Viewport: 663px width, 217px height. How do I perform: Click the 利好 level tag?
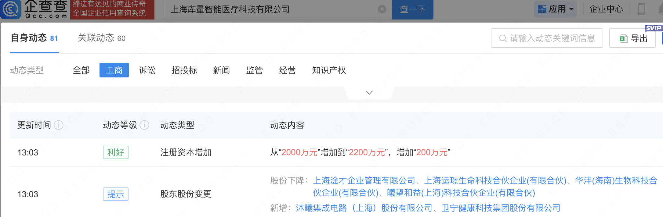[115, 152]
